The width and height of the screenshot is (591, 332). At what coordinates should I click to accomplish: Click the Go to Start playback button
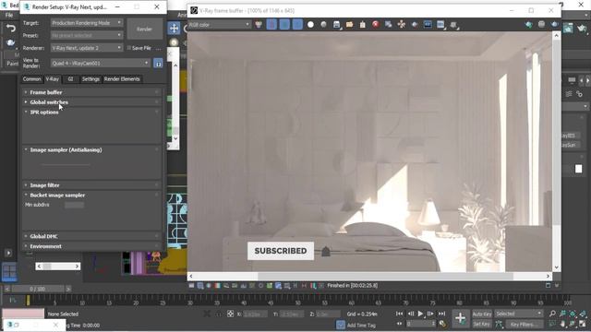(x=399, y=314)
